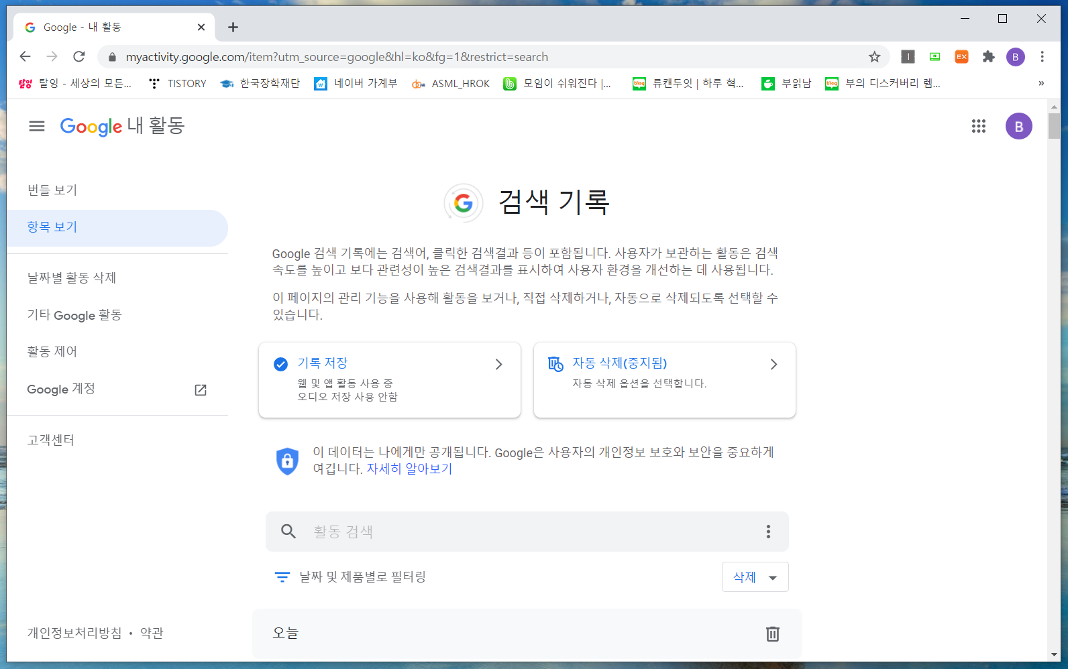Screen dimensions: 1068x669
Task: Open the Google apps grid
Action: 979,126
